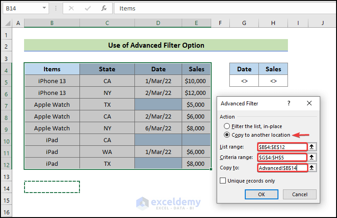The width and height of the screenshot is (337, 218).
Task: Click the Insert Function fx icon
Action: coord(104,8)
